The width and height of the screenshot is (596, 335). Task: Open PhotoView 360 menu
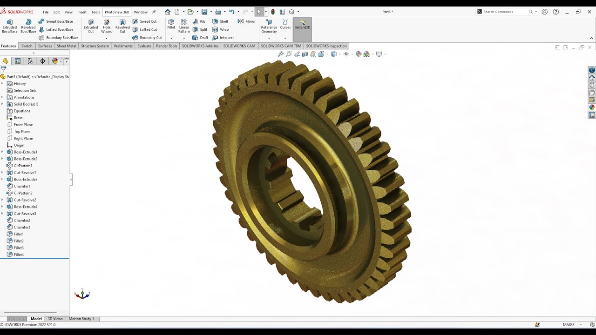pos(117,12)
